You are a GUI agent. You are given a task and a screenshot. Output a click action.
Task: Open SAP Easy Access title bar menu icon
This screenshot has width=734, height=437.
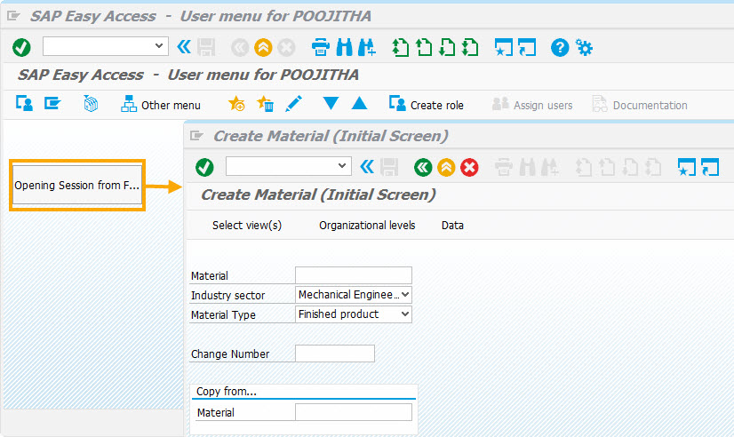13,16
